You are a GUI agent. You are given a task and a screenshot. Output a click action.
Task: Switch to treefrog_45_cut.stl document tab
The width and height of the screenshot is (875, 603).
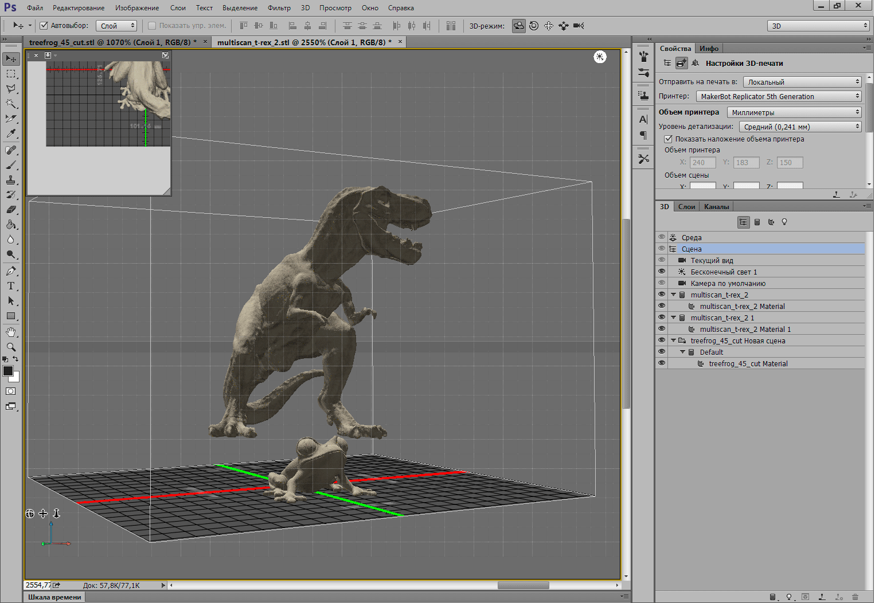112,42
